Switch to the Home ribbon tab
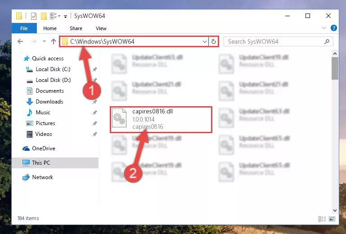Viewport: 346px width, 234px height. coord(50,28)
